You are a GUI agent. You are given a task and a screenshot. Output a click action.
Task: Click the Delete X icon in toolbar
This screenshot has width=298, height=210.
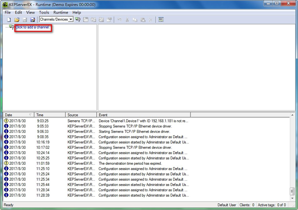[x=150, y=19]
